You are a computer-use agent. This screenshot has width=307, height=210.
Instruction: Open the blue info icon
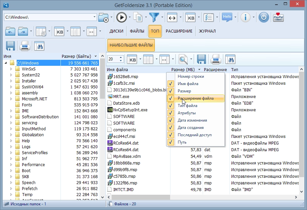245,17
